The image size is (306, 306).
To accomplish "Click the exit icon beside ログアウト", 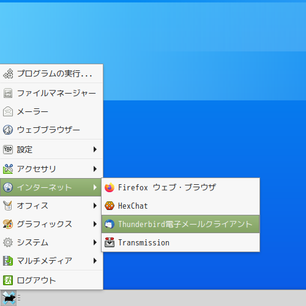I will [8, 280].
